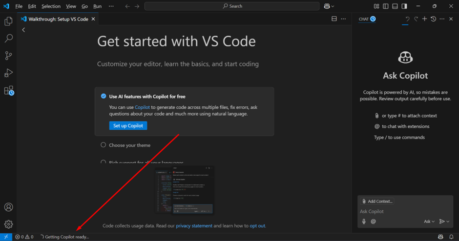
Task: Send the chat message
Action: pyautogui.click(x=442, y=221)
